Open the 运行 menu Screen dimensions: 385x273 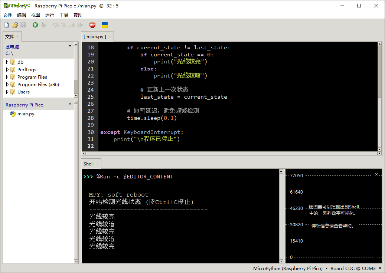click(x=49, y=15)
